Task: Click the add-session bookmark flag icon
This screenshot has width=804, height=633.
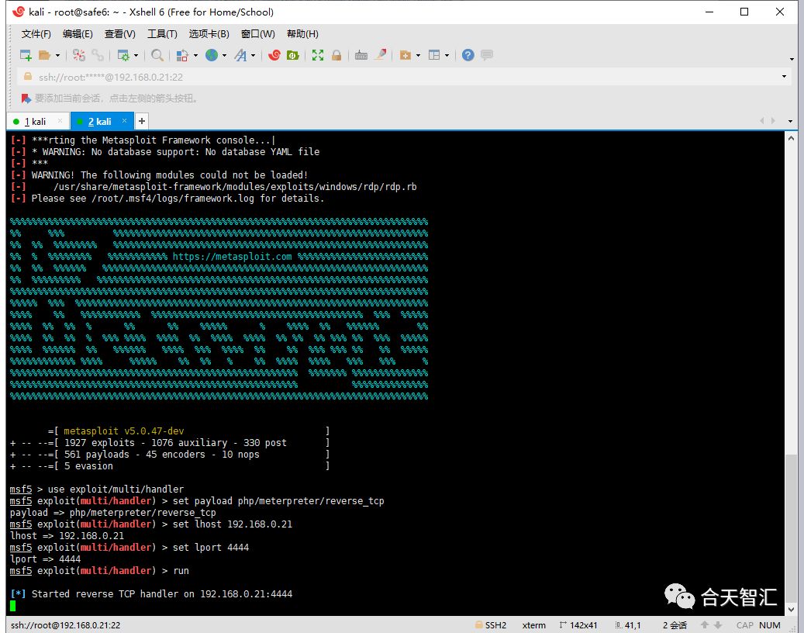Action: (x=26, y=98)
